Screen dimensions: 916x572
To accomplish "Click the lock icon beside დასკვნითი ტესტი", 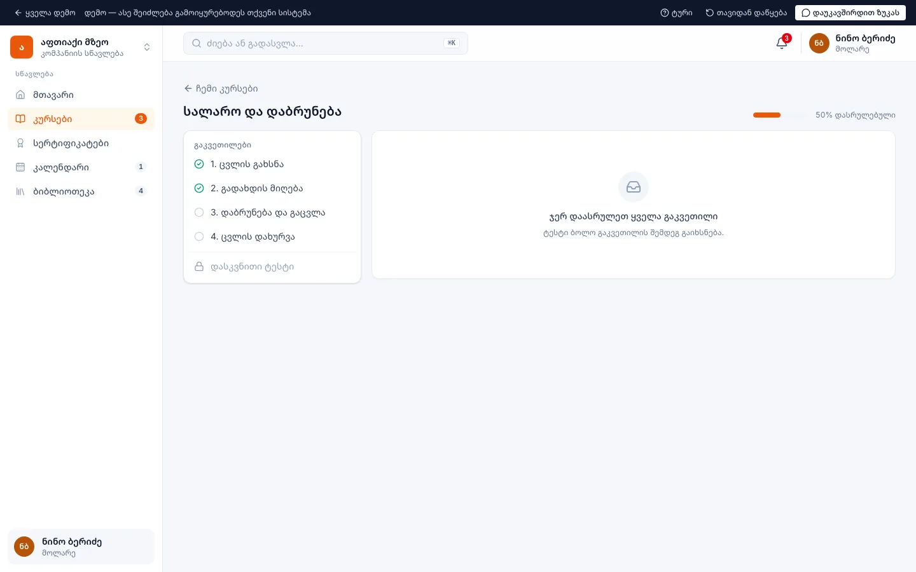I will tap(199, 266).
